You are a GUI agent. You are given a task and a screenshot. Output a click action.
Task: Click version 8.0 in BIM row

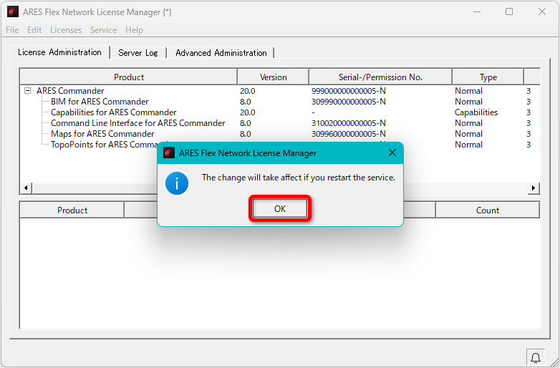point(246,102)
